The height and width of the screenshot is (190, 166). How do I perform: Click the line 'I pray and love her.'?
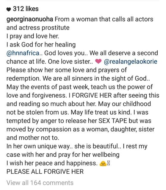click(33, 36)
